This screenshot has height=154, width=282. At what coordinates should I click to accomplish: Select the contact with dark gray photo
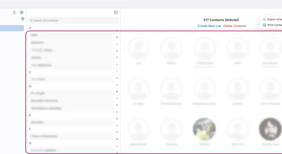pos(270,129)
